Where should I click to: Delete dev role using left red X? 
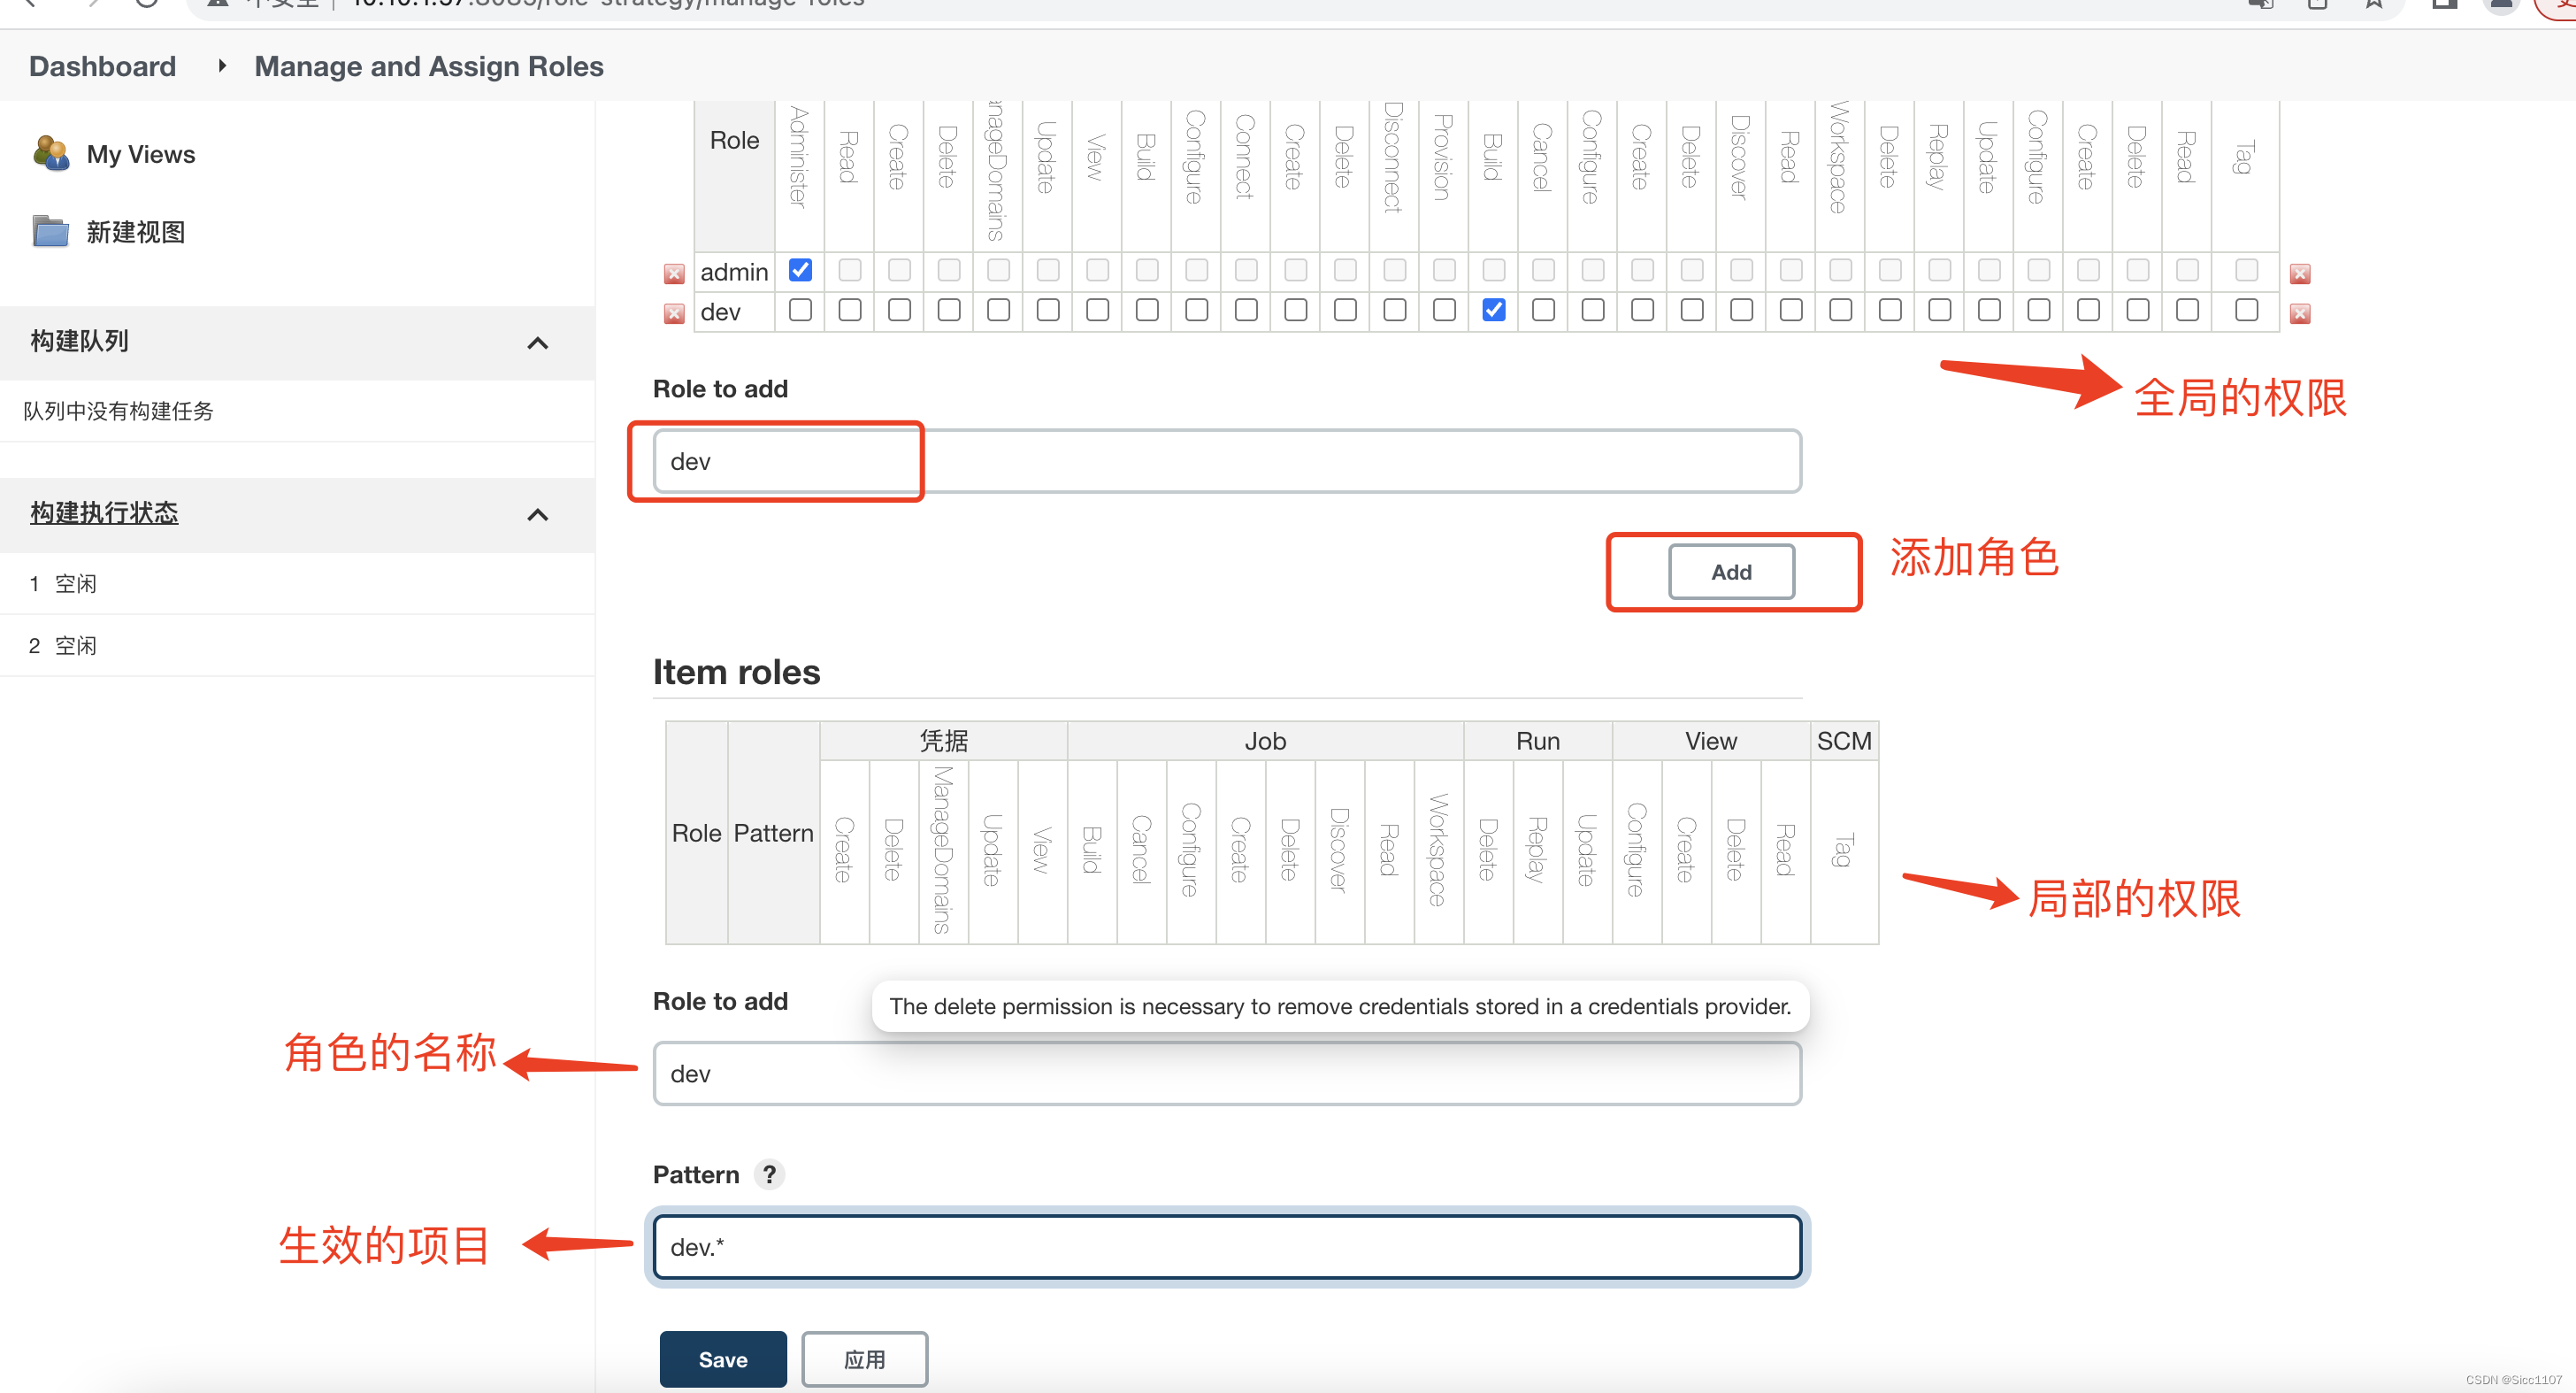coord(674,313)
